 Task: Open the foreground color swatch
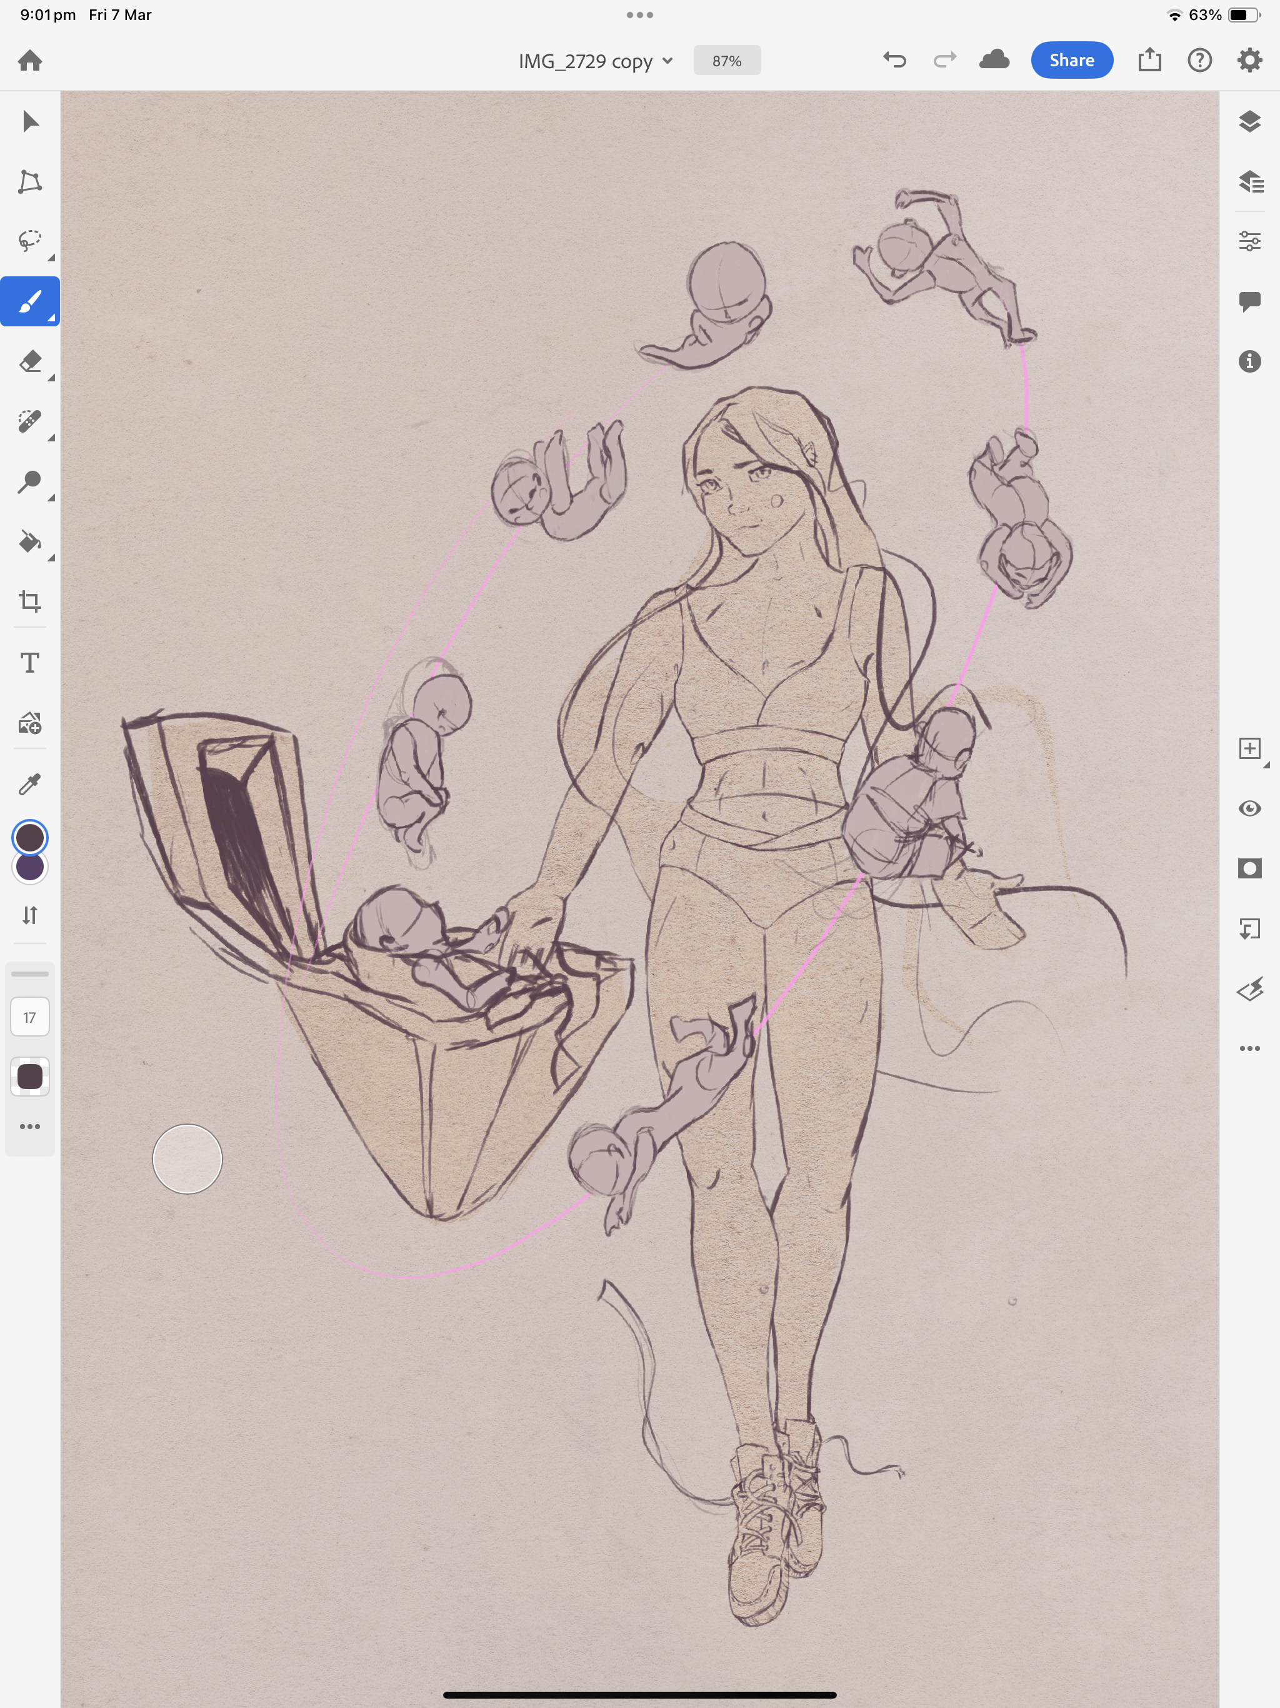click(x=30, y=838)
